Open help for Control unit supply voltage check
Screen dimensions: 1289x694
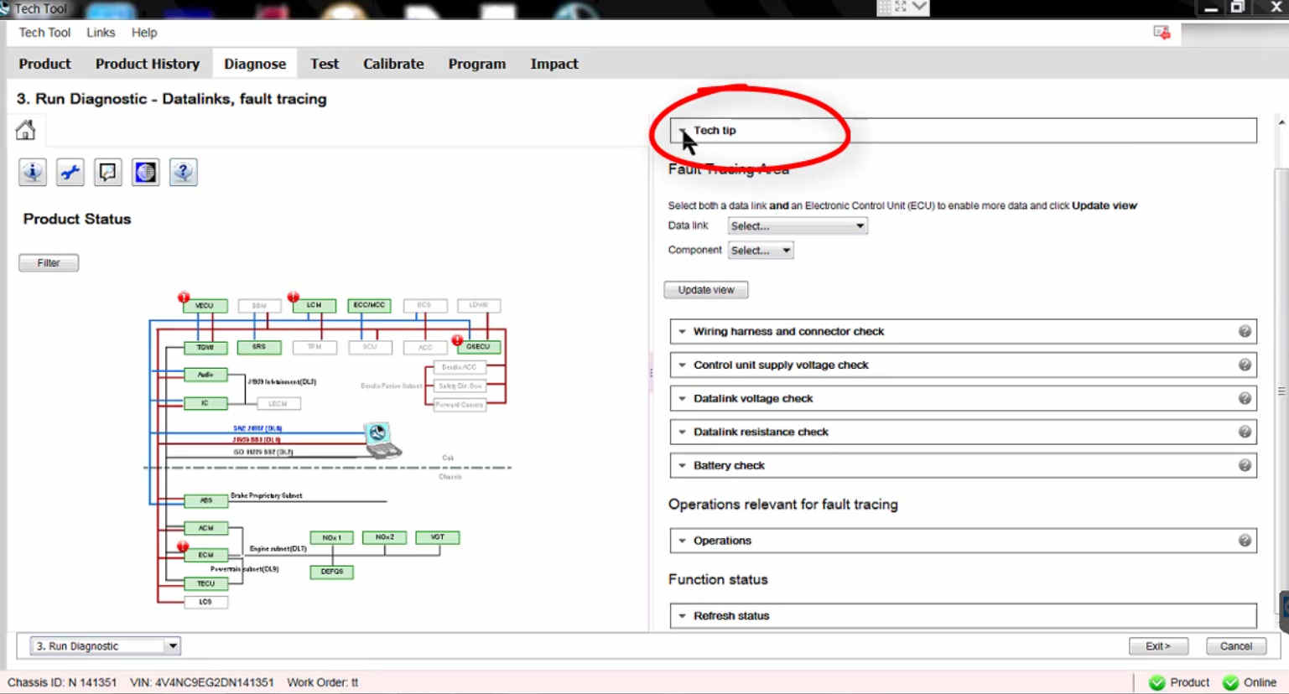(1245, 365)
